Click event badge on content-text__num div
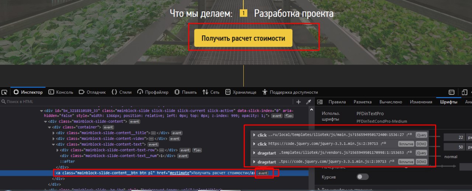Screen dimensions: 472x191 [x=183, y=156]
